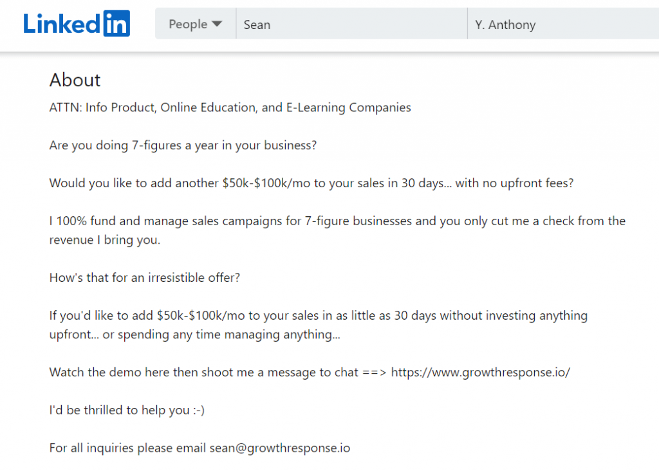The width and height of the screenshot is (659, 471).
Task: Click the blue "in" square of the logo
Action: tap(116, 24)
